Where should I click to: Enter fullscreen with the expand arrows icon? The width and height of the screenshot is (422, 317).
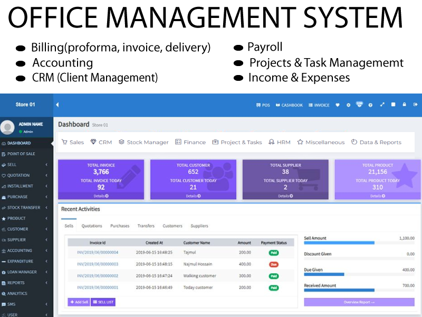tap(382, 105)
